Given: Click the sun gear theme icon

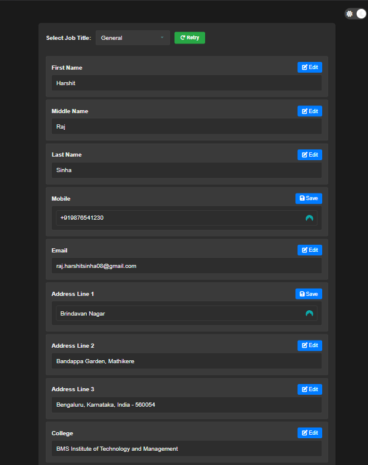Looking at the screenshot, I should click(x=350, y=14).
